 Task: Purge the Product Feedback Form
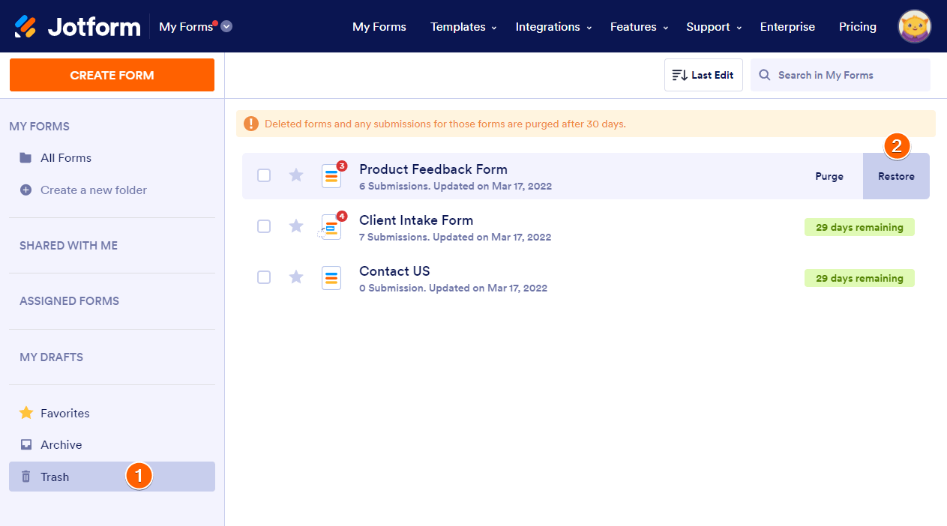[829, 177]
